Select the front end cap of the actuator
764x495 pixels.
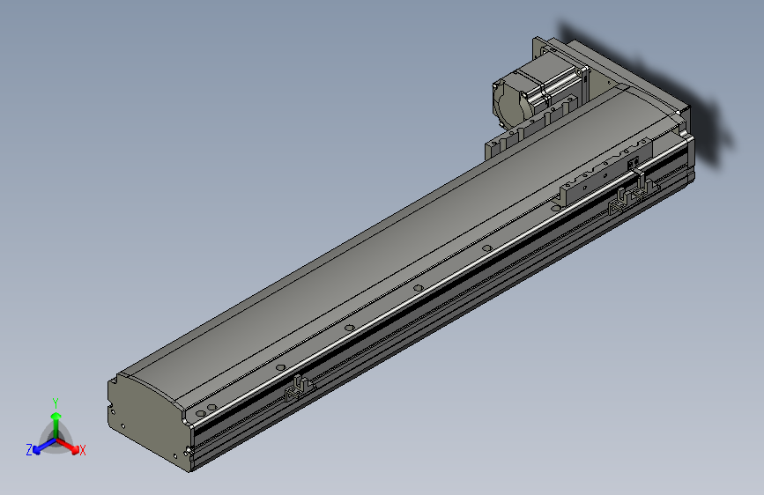[149, 421]
